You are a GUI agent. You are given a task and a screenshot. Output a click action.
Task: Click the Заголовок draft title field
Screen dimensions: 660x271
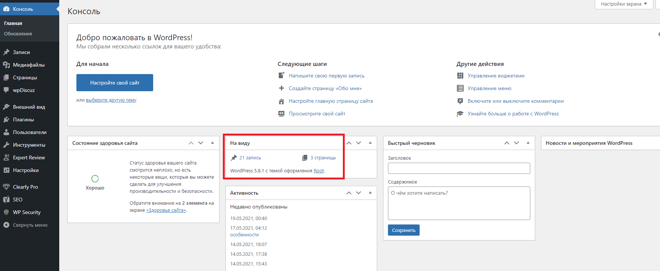pos(459,168)
